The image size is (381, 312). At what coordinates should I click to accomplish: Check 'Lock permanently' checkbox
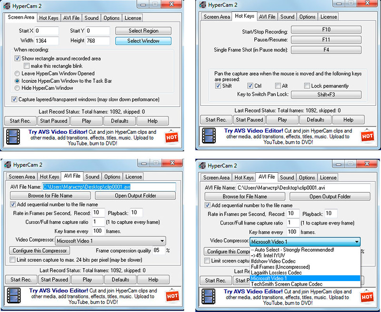pos(307,86)
